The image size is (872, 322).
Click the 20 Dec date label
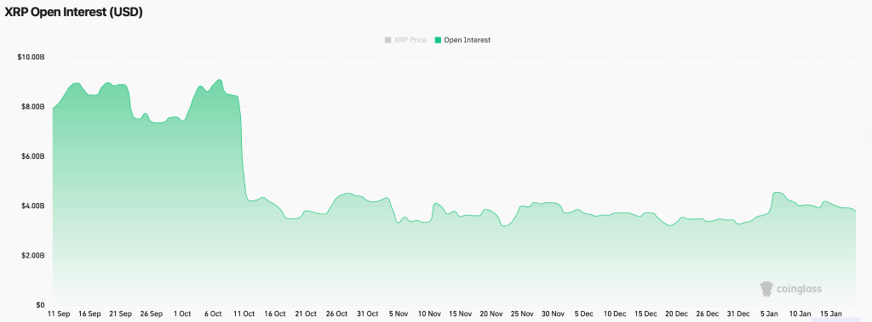(x=677, y=314)
